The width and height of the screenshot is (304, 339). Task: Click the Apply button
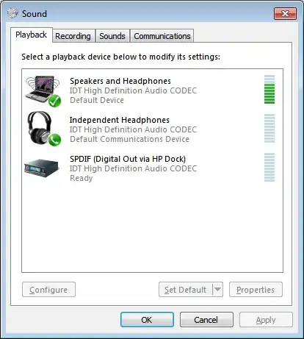[266, 320]
